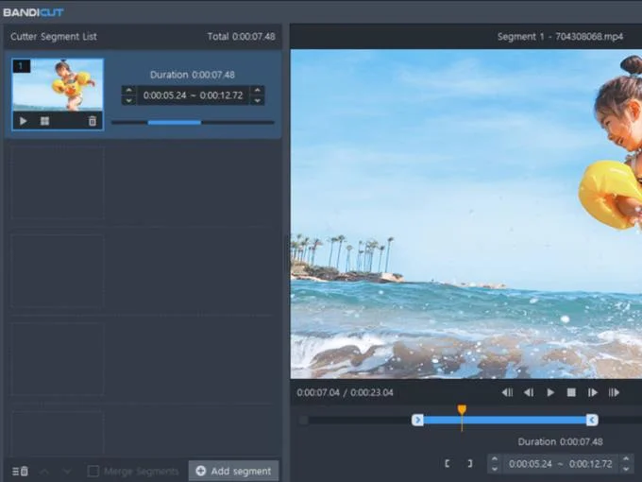The image size is (642, 482).
Task: Move segment down with down chevron
Action: coord(67,472)
